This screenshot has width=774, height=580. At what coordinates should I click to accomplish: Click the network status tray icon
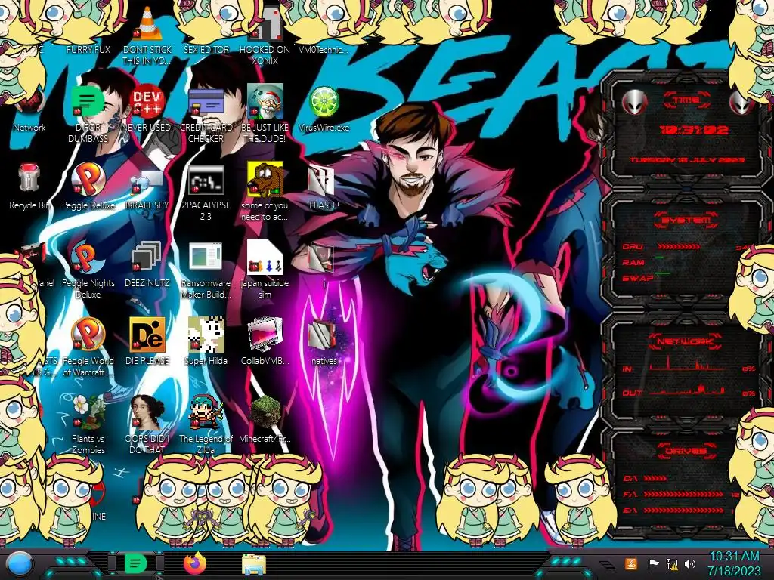click(x=672, y=563)
